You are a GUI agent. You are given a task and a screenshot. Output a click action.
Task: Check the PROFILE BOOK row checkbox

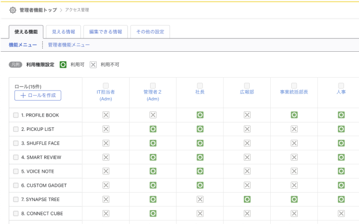16,115
